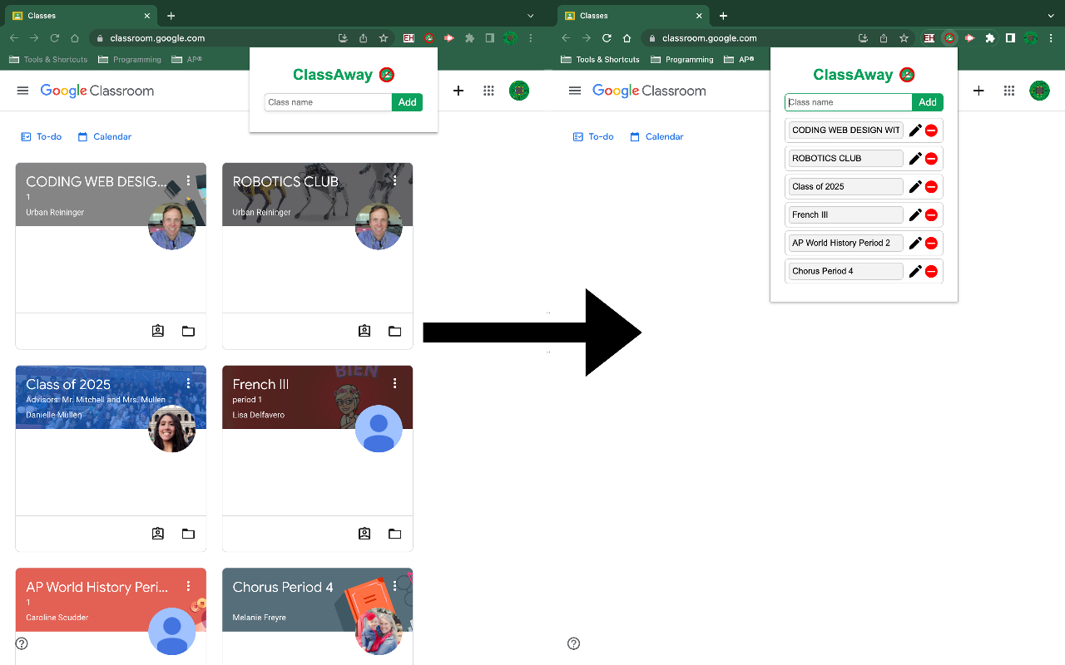Edit the Class of 2025 name with the pencil icon

(914, 186)
